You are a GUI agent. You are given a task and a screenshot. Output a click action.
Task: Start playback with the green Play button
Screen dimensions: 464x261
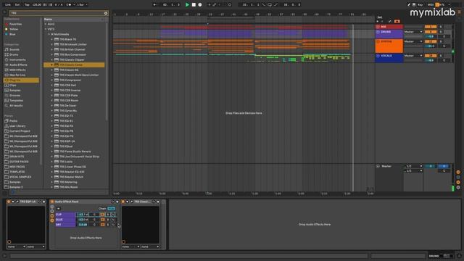pyautogui.click(x=187, y=5)
